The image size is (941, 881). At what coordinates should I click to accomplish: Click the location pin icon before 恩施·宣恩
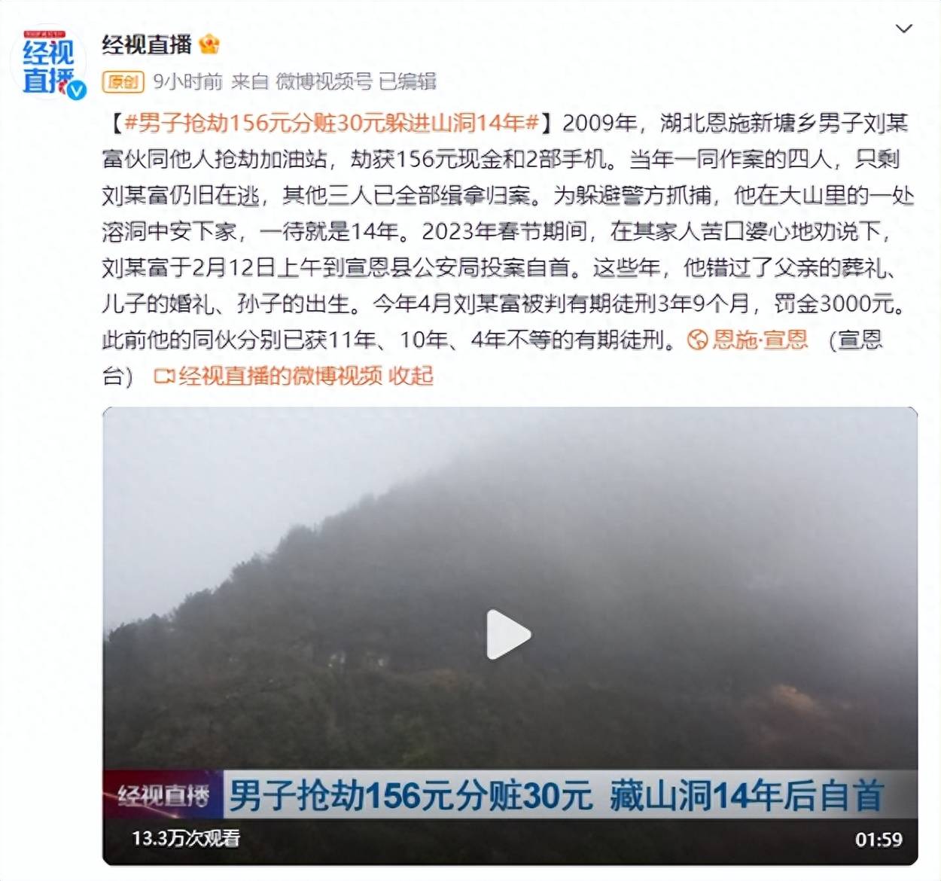point(697,340)
